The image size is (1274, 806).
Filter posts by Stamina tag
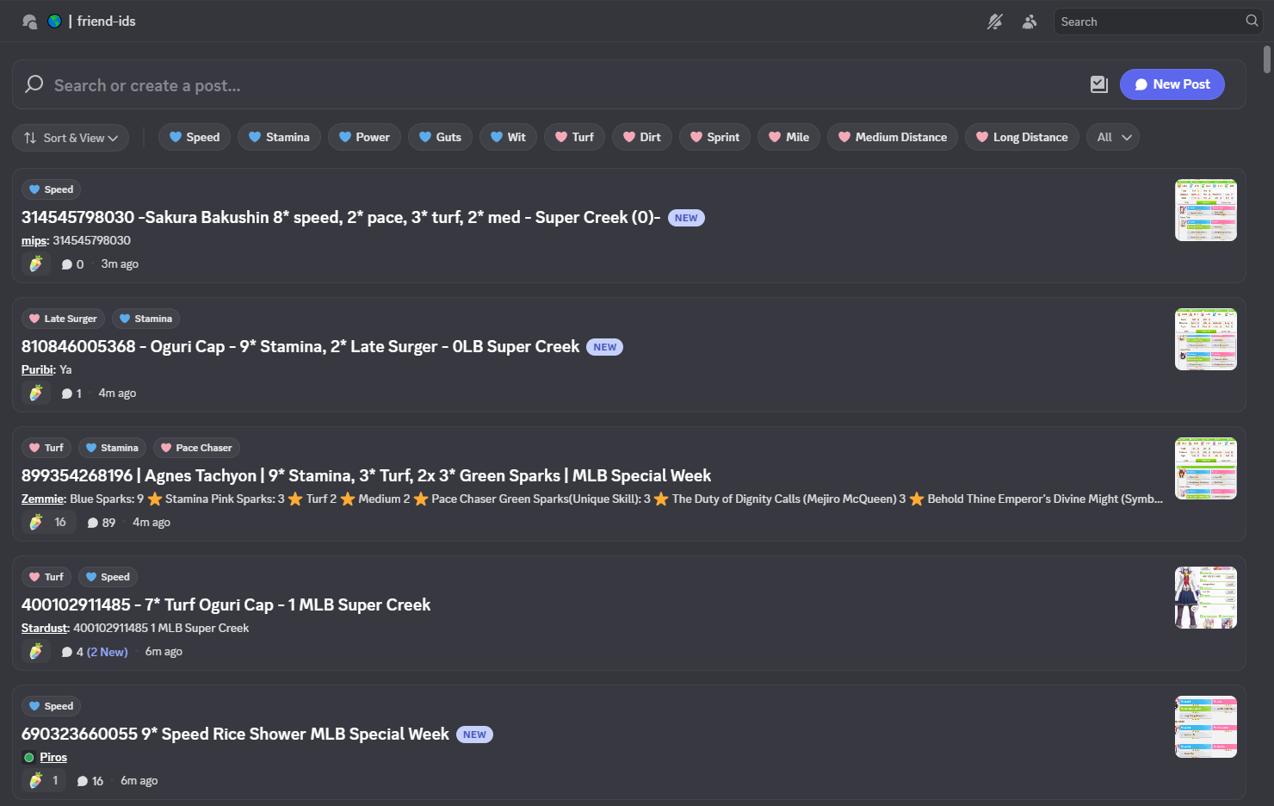[279, 137]
